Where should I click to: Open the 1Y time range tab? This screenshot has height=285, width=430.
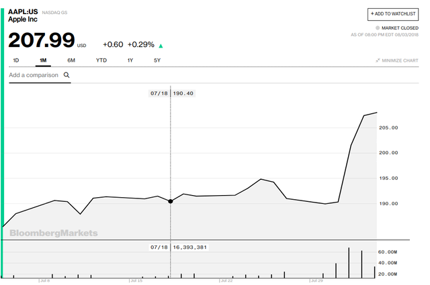[130, 60]
